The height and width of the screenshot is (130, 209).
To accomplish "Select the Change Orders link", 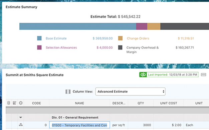I will [138, 38].
